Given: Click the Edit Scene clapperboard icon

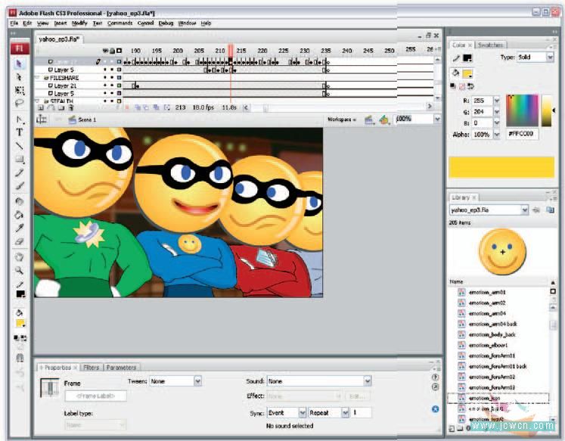Looking at the screenshot, I should pos(368,120).
